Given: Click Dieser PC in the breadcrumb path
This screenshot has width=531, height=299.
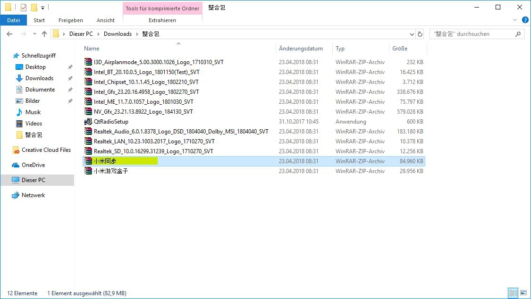Looking at the screenshot, I should 81,34.
